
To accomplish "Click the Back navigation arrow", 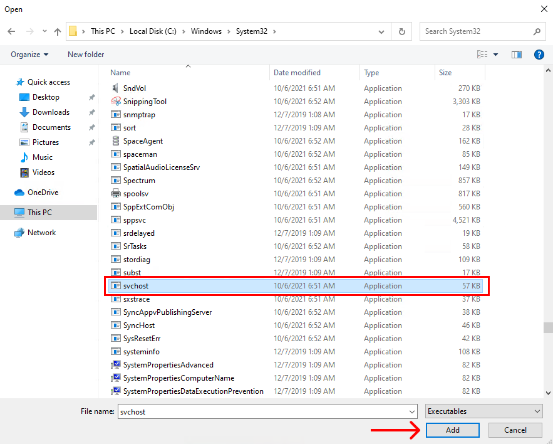I will click(x=11, y=31).
